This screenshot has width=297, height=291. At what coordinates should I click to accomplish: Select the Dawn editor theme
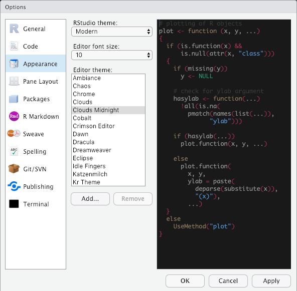pyautogui.click(x=108, y=134)
